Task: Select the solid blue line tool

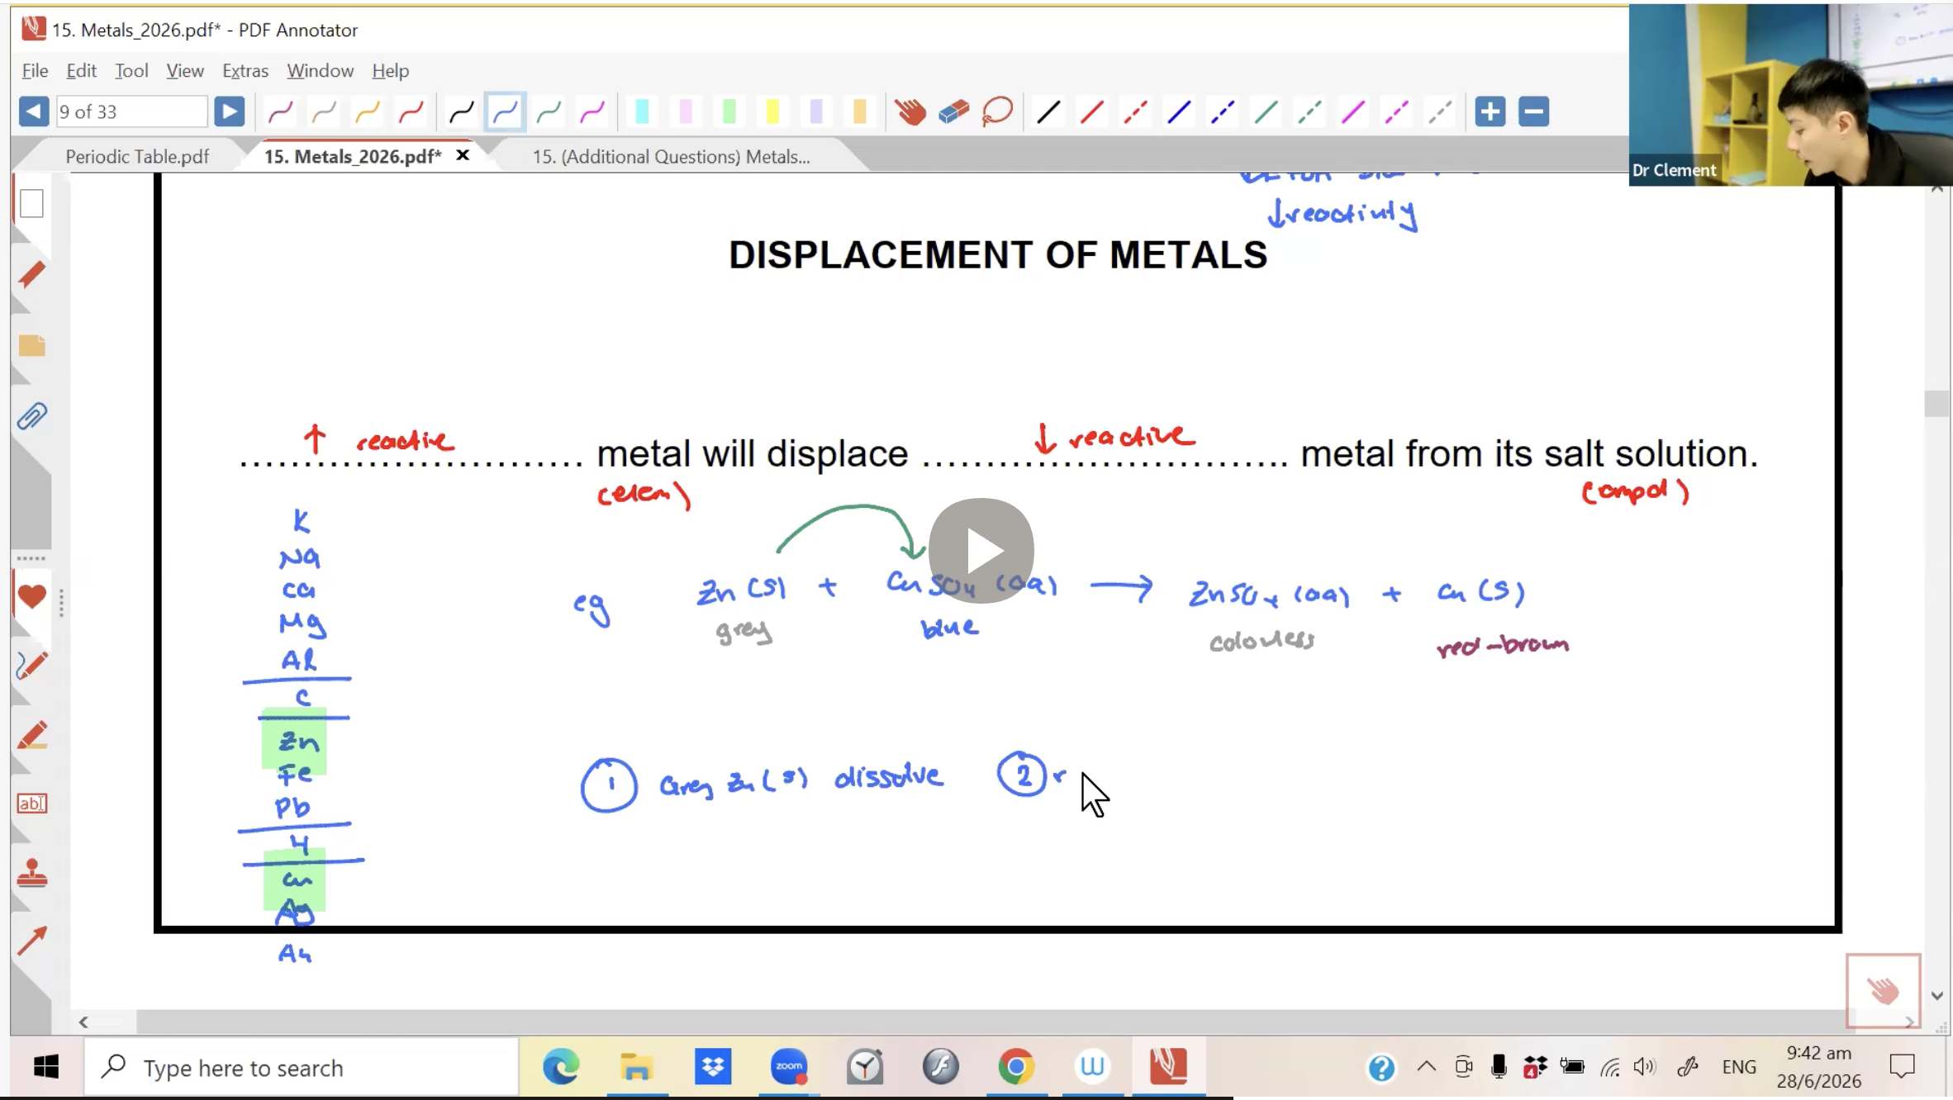Action: point(1179,111)
